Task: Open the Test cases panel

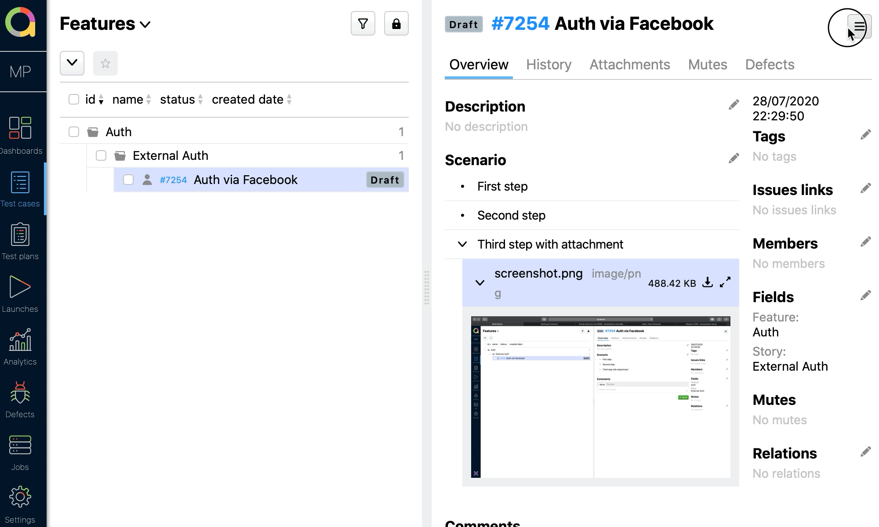Action: click(19, 188)
